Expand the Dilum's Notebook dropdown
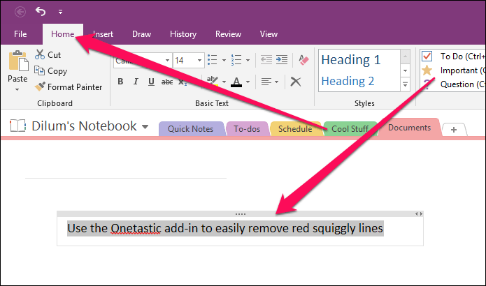Viewport: 486px width, 286px height. click(x=145, y=126)
